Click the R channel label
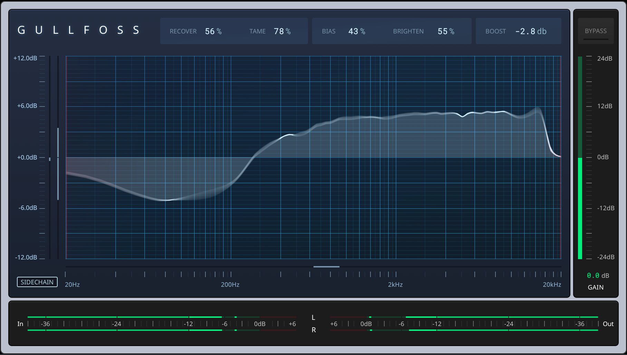This screenshot has height=355, width=627. (313, 330)
